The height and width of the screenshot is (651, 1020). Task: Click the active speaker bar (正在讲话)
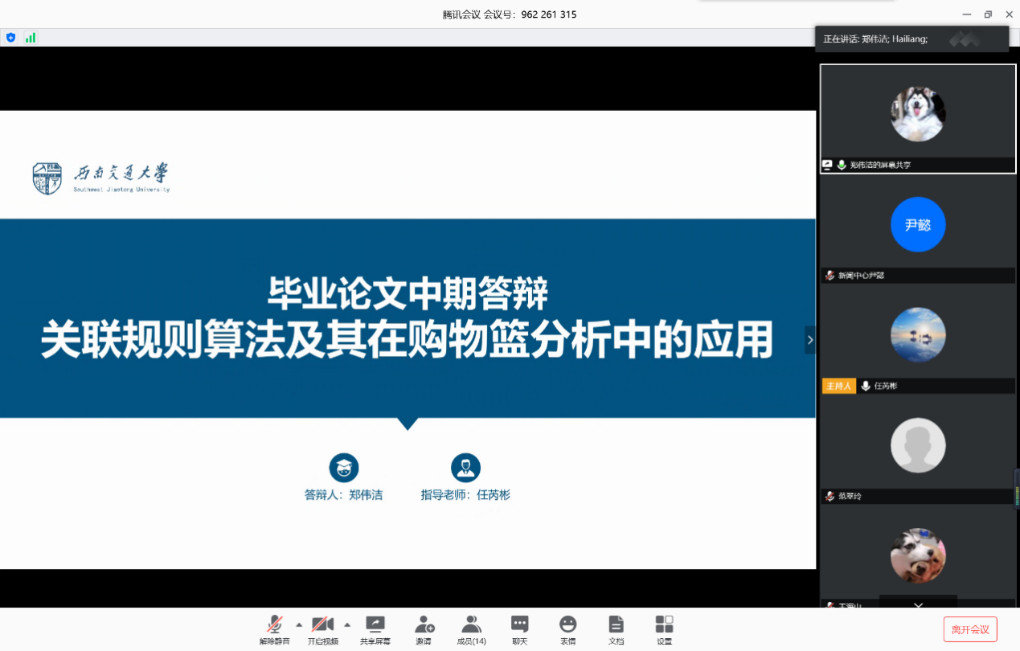tap(911, 39)
